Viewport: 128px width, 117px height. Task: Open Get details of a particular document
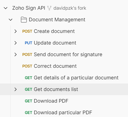click(76, 78)
